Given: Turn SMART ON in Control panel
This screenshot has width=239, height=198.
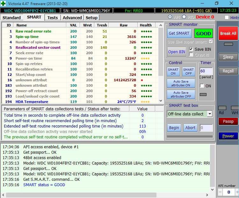Looking at the screenshot, I should coord(173,72).
